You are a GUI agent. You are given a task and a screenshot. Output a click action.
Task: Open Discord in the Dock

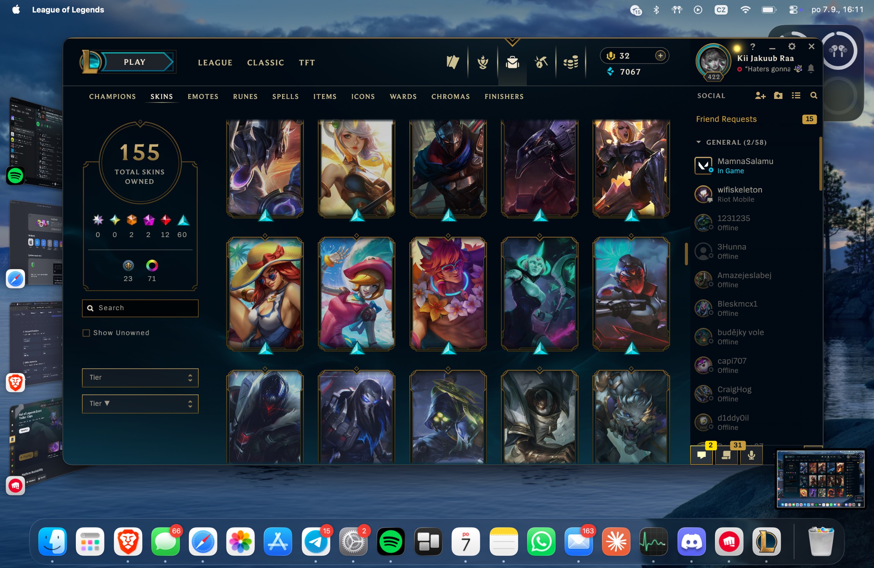click(691, 542)
